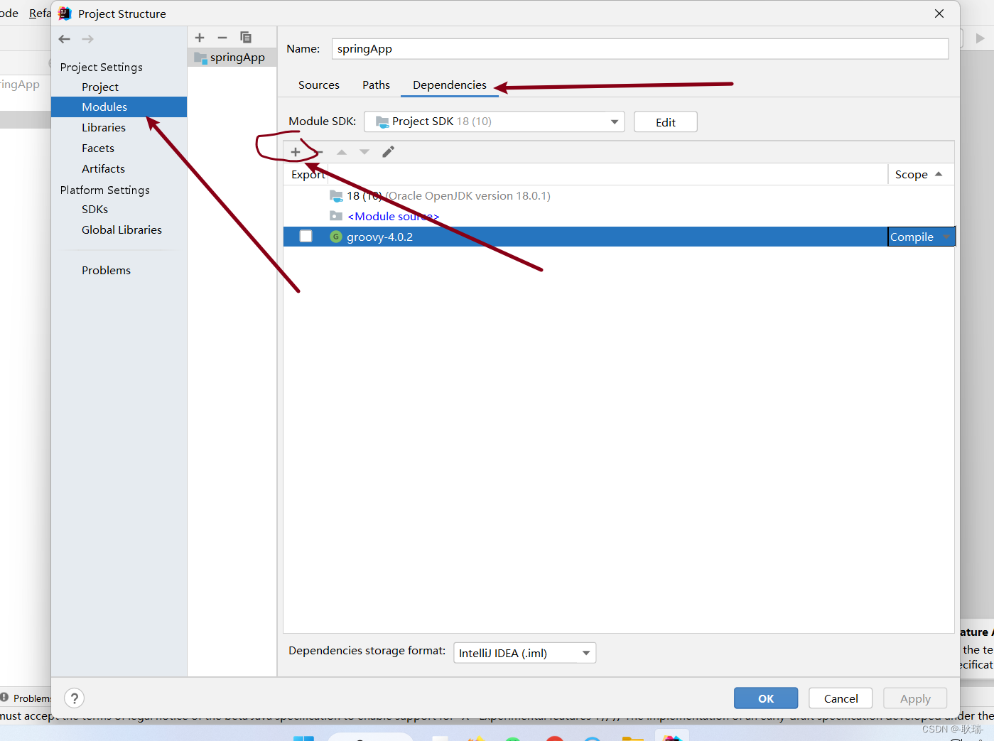Screen dimensions: 994x741
Task: Move dependency up arrow icon
Action: pos(342,152)
